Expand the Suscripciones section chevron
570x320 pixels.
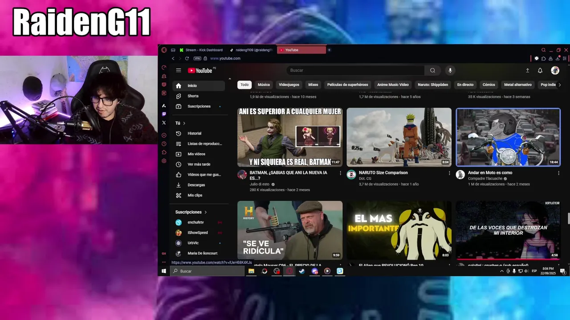(205, 212)
